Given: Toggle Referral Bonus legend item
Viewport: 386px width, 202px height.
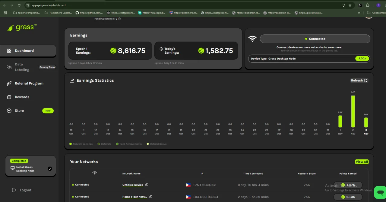Looking at the screenshot, I should coord(157,144).
